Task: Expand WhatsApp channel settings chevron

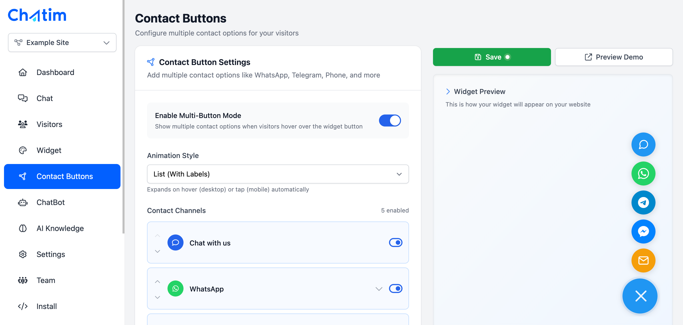Action: 378,289
